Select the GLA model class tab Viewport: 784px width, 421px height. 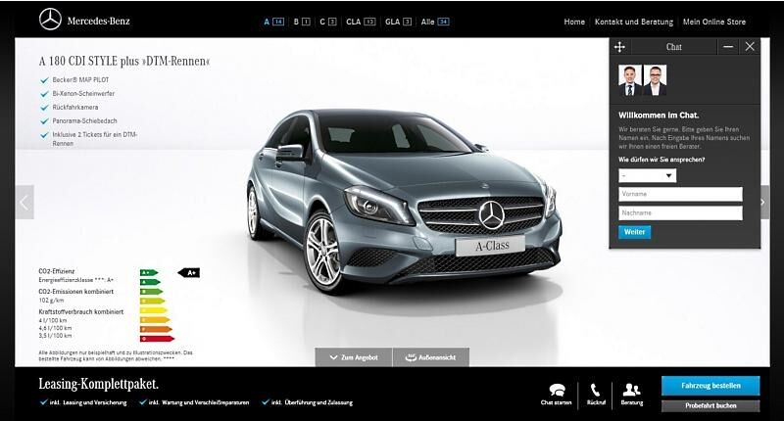click(x=398, y=22)
